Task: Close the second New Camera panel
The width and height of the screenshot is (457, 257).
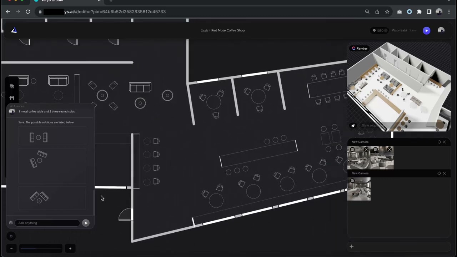Action: pos(445,173)
